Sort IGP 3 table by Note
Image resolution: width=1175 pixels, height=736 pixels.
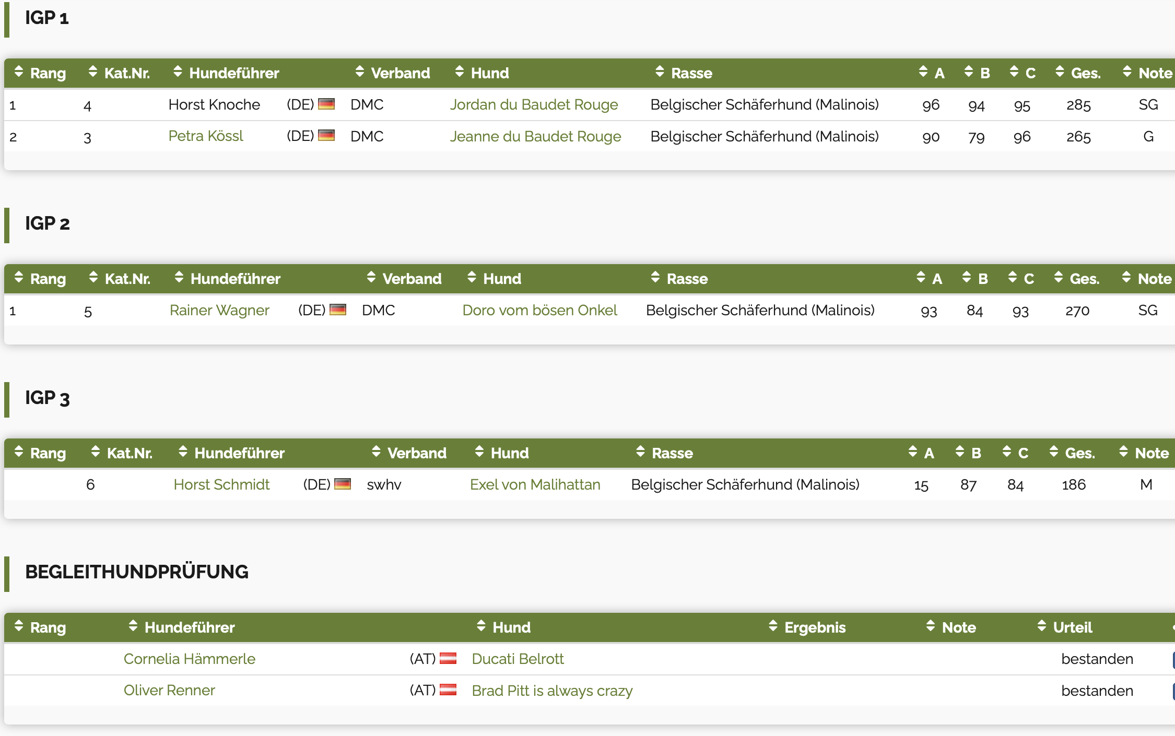1145,453
